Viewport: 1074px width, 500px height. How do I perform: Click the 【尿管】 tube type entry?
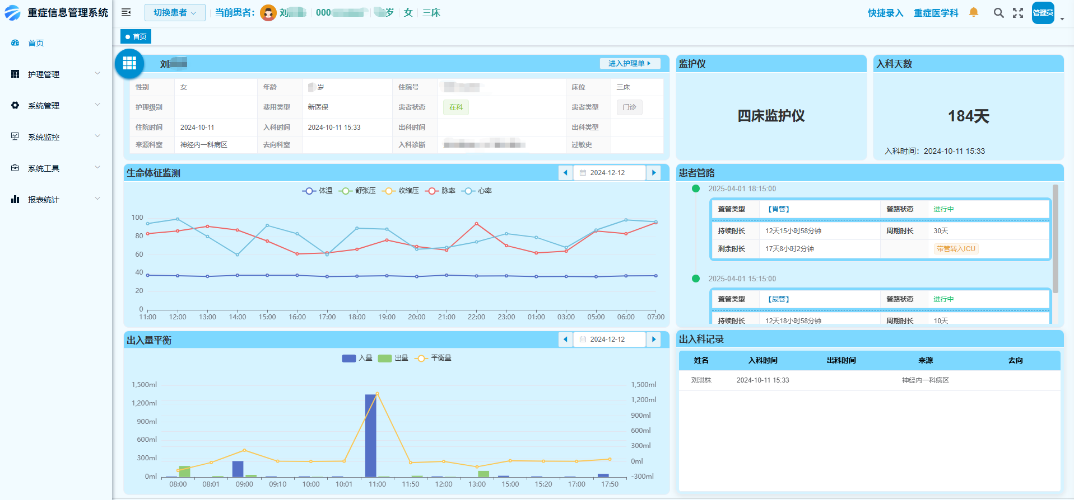coord(779,299)
